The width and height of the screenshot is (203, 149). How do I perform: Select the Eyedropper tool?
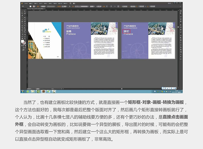tap(22, 32)
